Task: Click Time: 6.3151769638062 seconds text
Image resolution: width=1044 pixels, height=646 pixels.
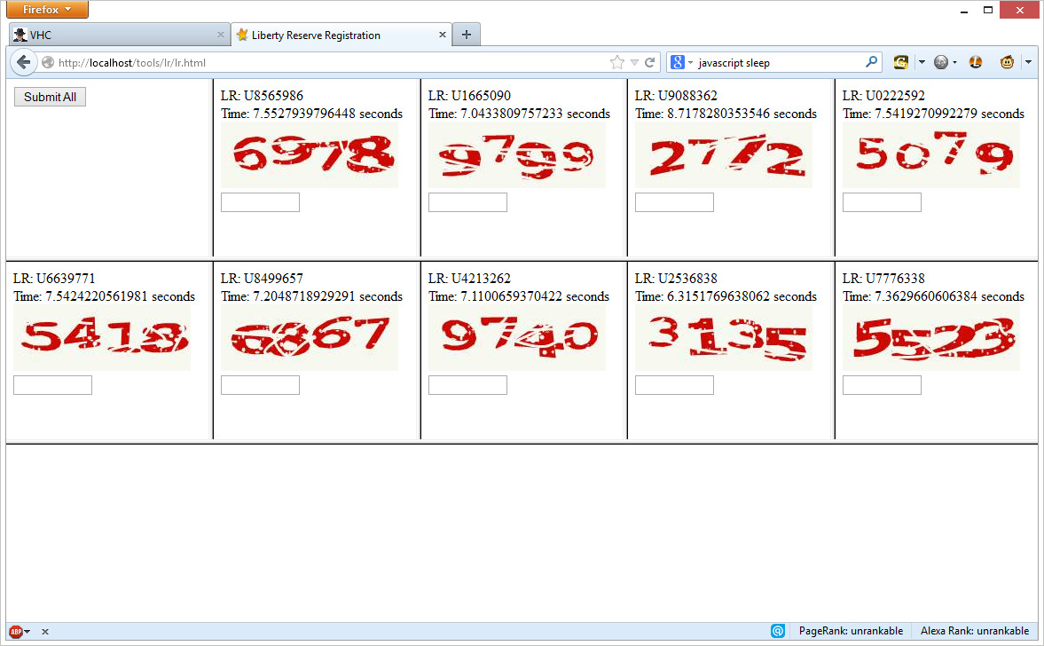Action: pyautogui.click(x=726, y=295)
